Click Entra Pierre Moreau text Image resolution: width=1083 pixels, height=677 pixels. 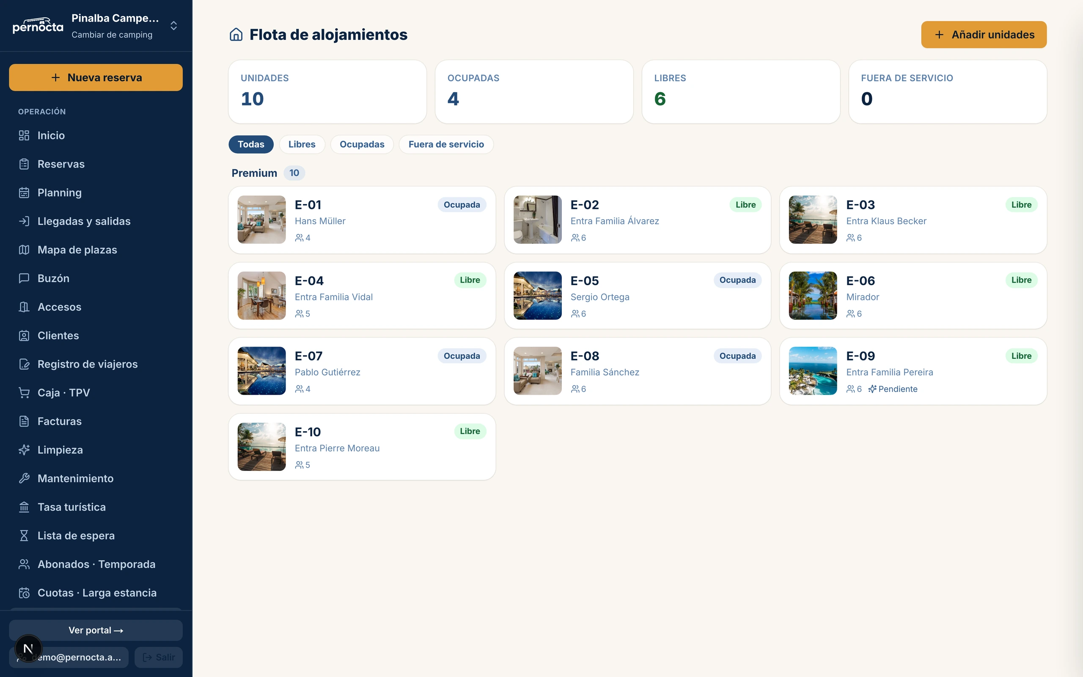[337, 448]
